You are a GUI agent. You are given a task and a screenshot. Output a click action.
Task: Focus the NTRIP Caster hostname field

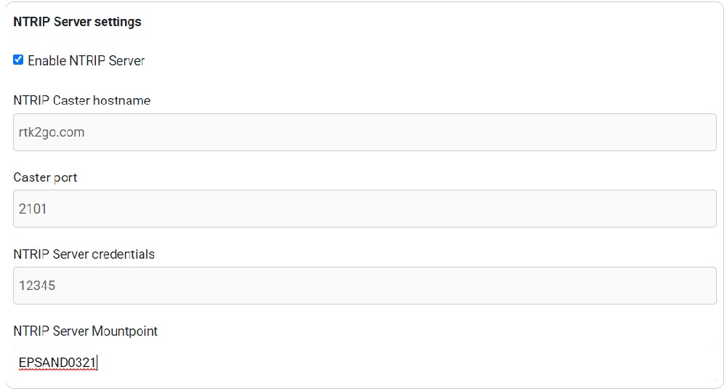pos(365,132)
